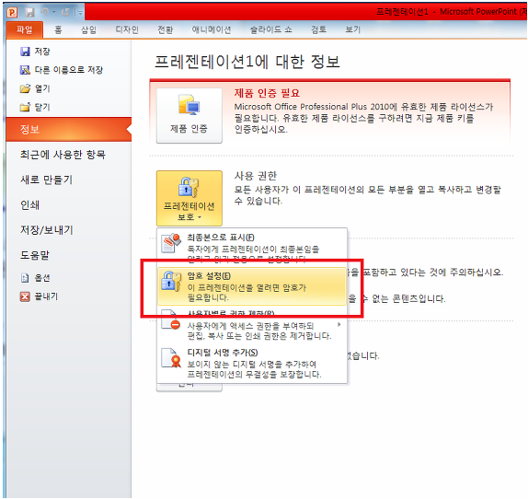The height and width of the screenshot is (499, 528).
Task: Choose 닫기 in the backstage menu
Action: point(42,107)
